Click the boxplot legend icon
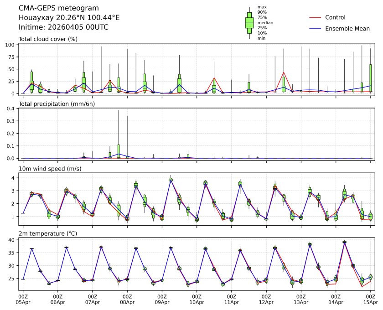383x310 pixels. 249,23
